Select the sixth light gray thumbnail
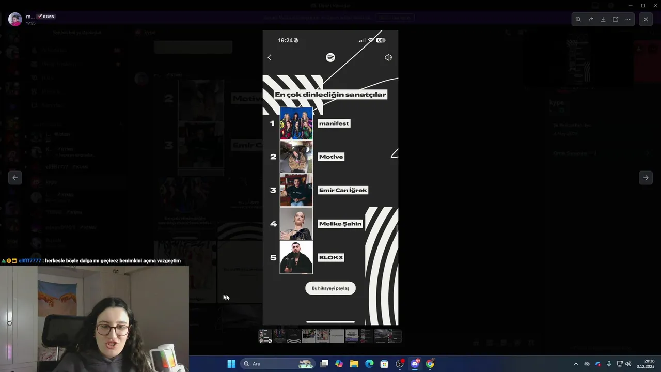Image resolution: width=661 pixels, height=372 pixels. click(x=337, y=336)
